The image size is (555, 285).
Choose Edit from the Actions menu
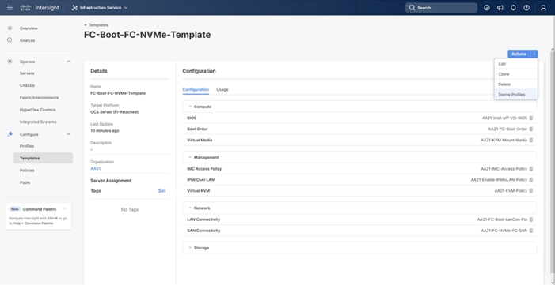tap(516, 64)
